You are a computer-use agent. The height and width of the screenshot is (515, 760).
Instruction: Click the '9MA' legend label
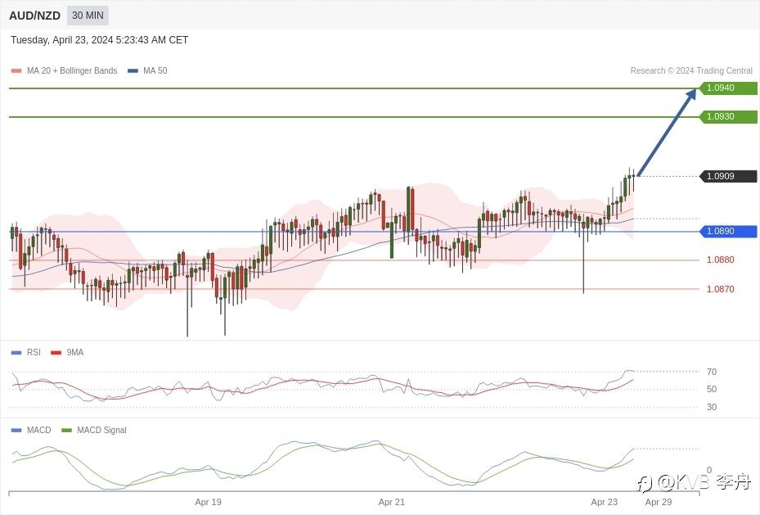click(x=75, y=353)
